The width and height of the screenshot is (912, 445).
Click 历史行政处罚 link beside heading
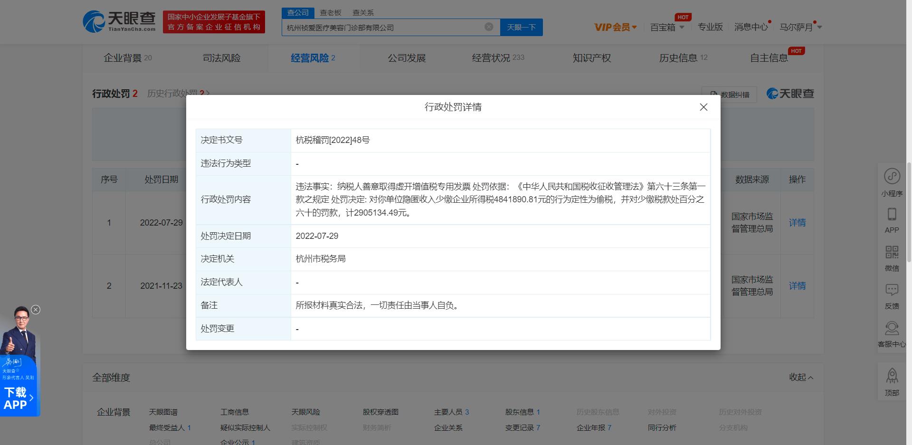coord(178,94)
